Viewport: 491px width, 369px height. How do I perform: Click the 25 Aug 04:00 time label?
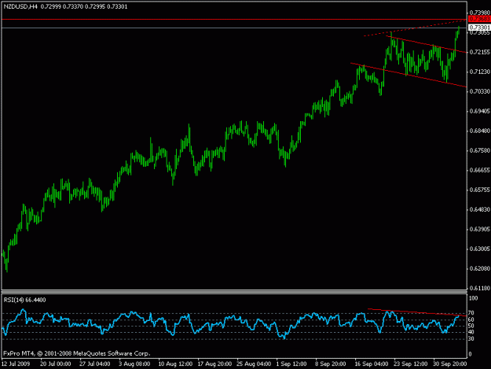point(254,363)
